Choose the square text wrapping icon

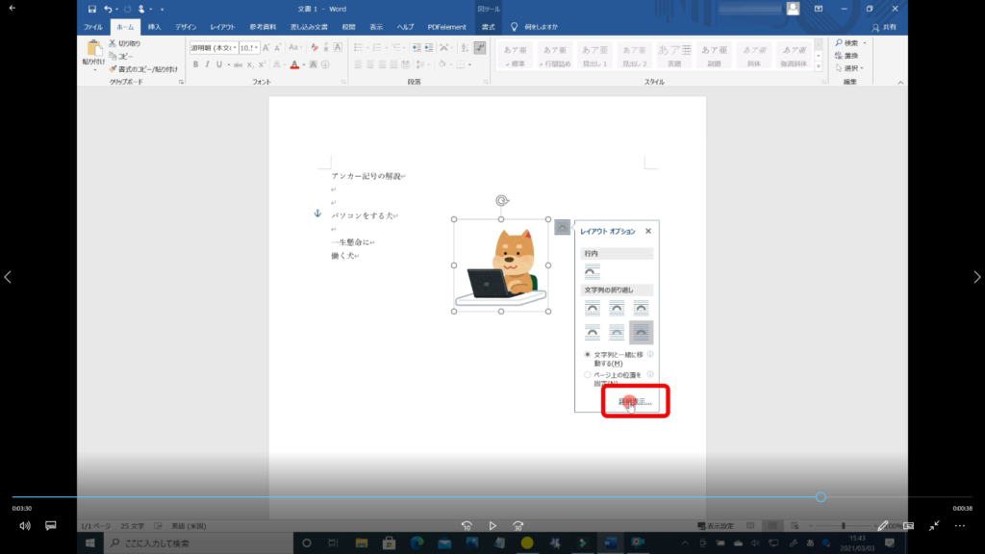point(593,308)
